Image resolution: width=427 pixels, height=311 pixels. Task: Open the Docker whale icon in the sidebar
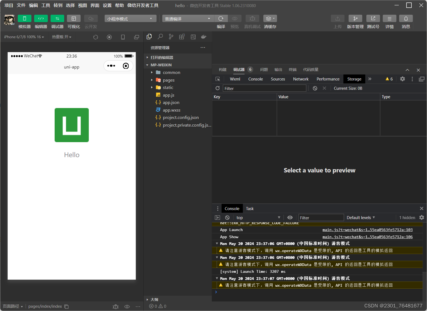[x=204, y=37]
